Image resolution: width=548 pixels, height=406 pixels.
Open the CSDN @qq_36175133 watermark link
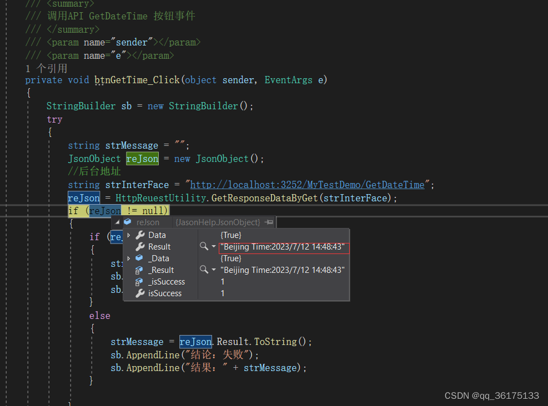click(x=491, y=395)
